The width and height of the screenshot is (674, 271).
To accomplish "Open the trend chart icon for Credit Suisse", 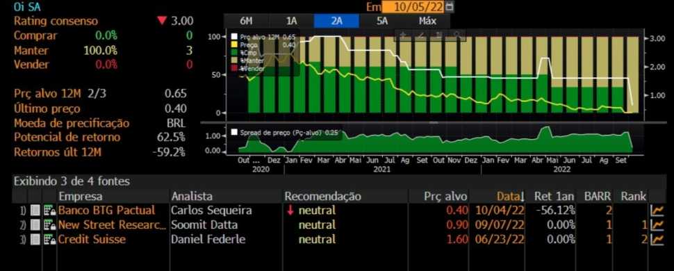I will 657,239.
